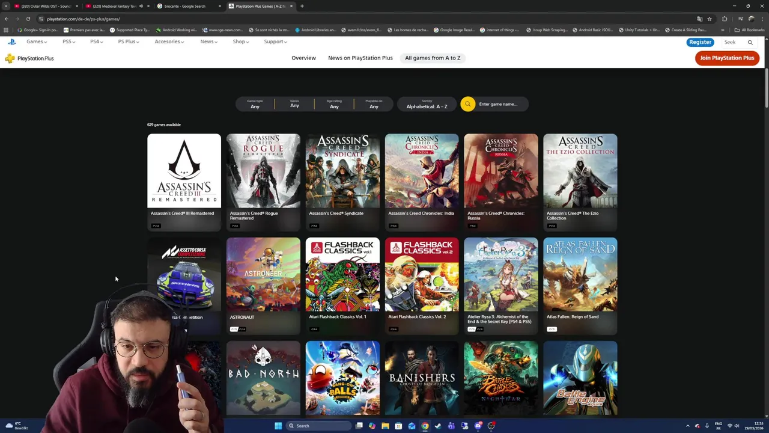Screen dimensions: 769x433
Task: Open Atari Flashback Classics Vol. 2 cover
Action: tap(422, 274)
